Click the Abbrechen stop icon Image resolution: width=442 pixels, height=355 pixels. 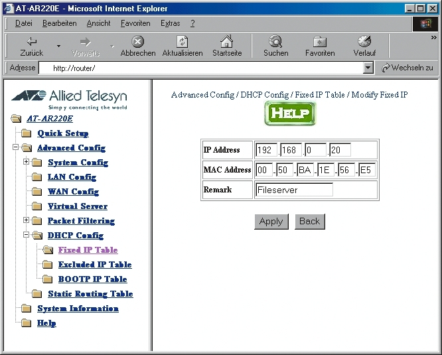138,42
